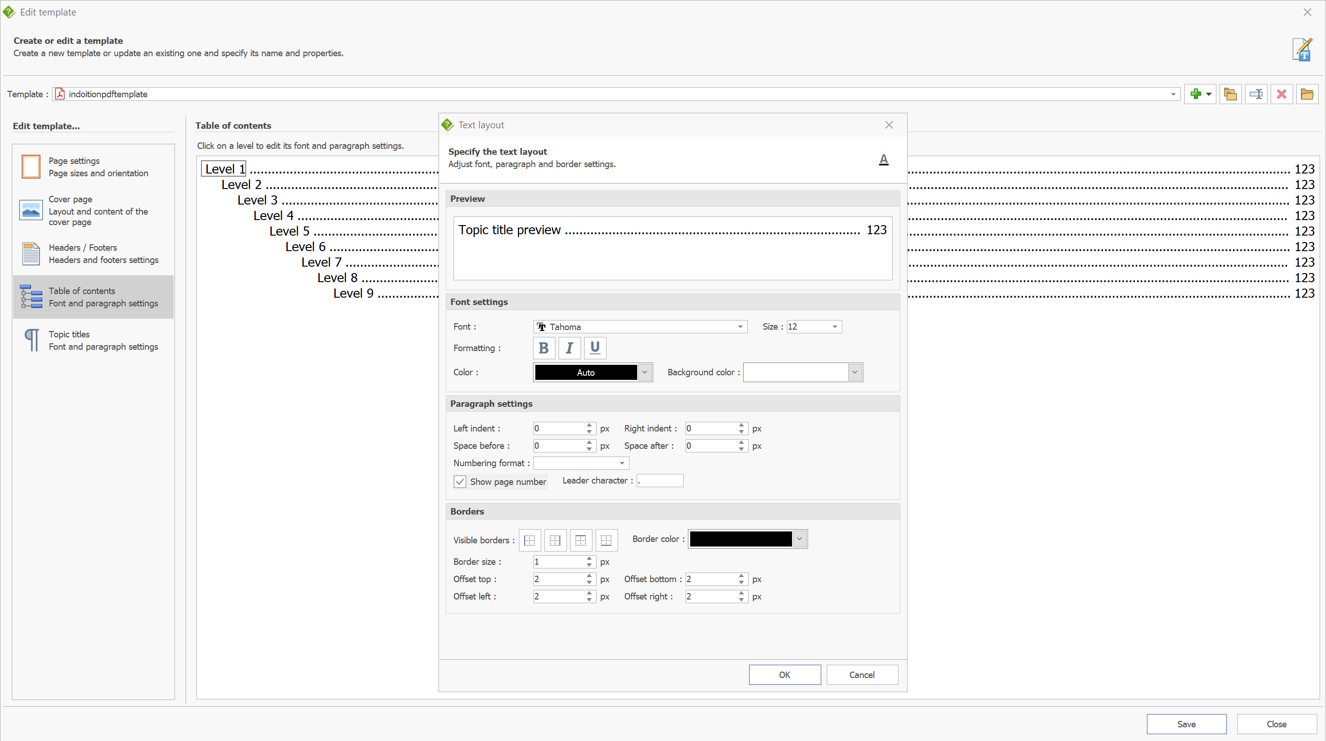
Task: Click the Headers / Footers document icon
Action: [x=31, y=254]
